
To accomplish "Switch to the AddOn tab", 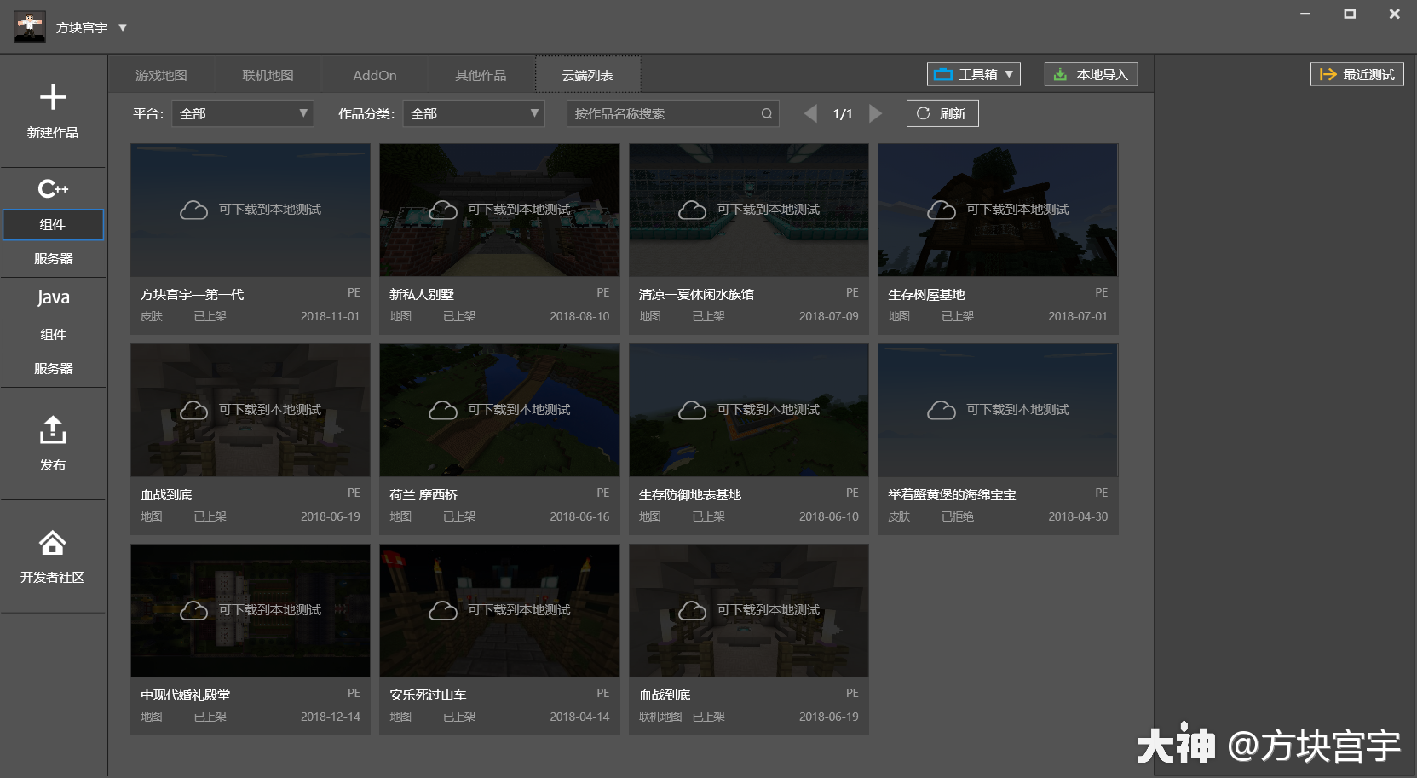I will [375, 76].
